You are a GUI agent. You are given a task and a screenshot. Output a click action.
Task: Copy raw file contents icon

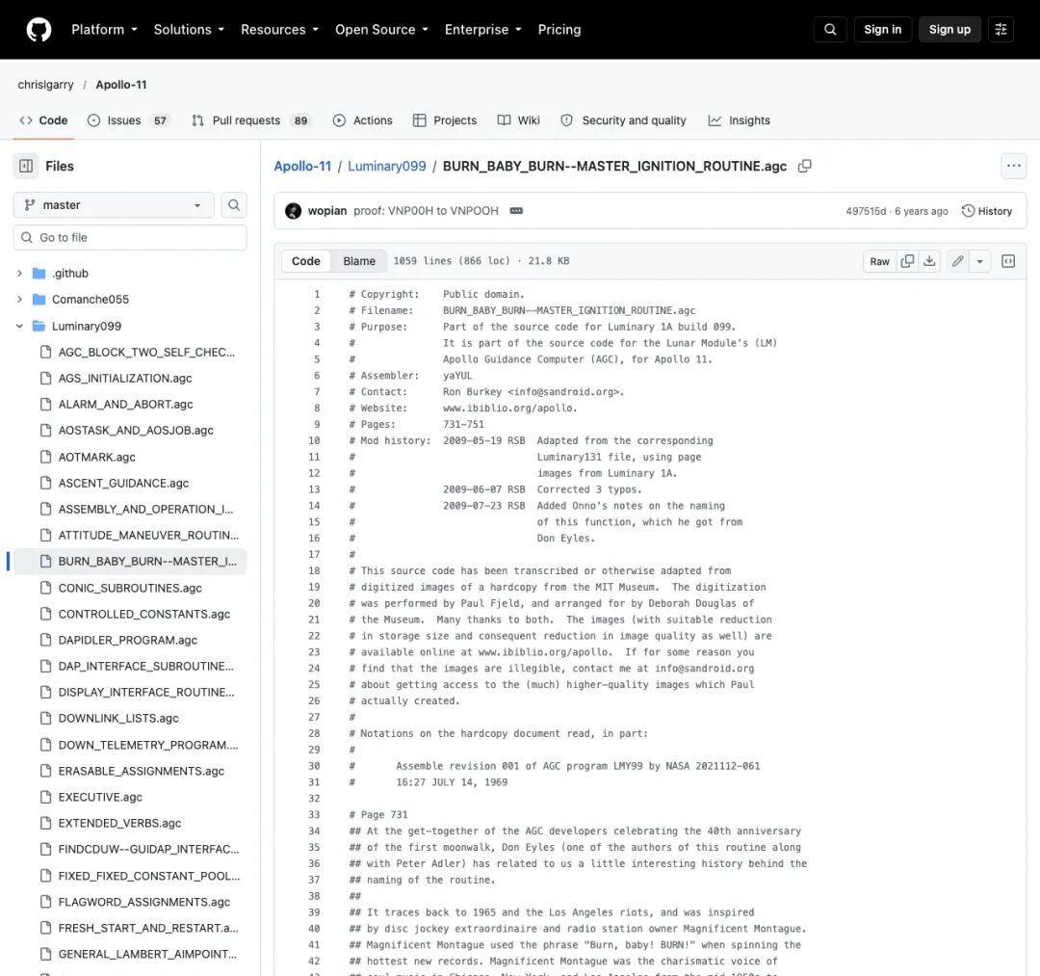pyautogui.click(x=907, y=261)
